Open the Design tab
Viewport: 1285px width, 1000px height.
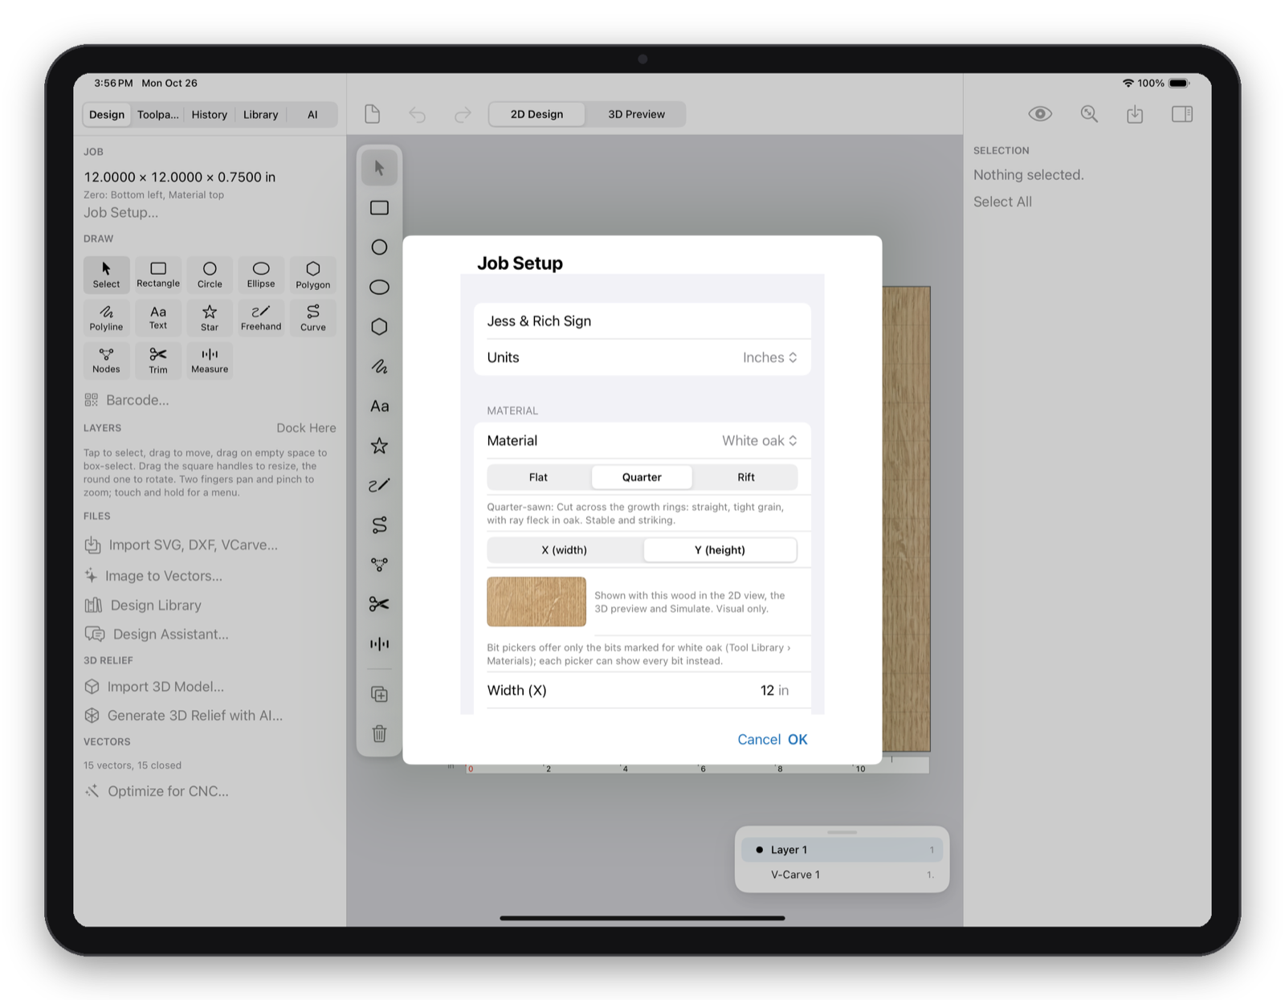tap(107, 115)
